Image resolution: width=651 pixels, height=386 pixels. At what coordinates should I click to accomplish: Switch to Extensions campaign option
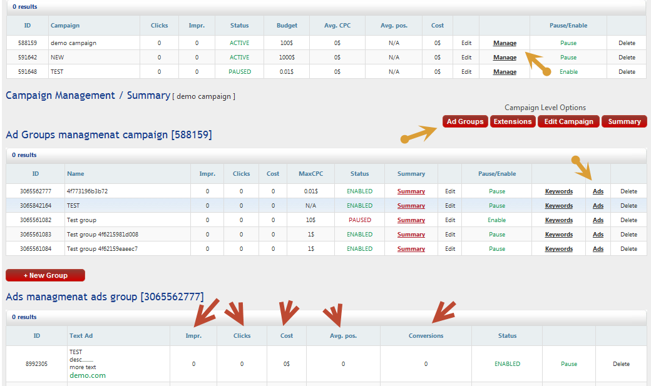pos(513,121)
